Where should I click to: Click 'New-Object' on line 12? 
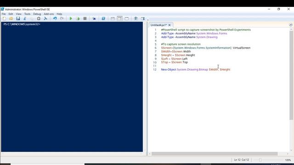coord(169,69)
